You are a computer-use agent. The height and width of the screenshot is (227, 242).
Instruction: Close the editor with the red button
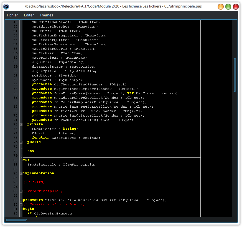pyautogui.click(x=236, y=7)
